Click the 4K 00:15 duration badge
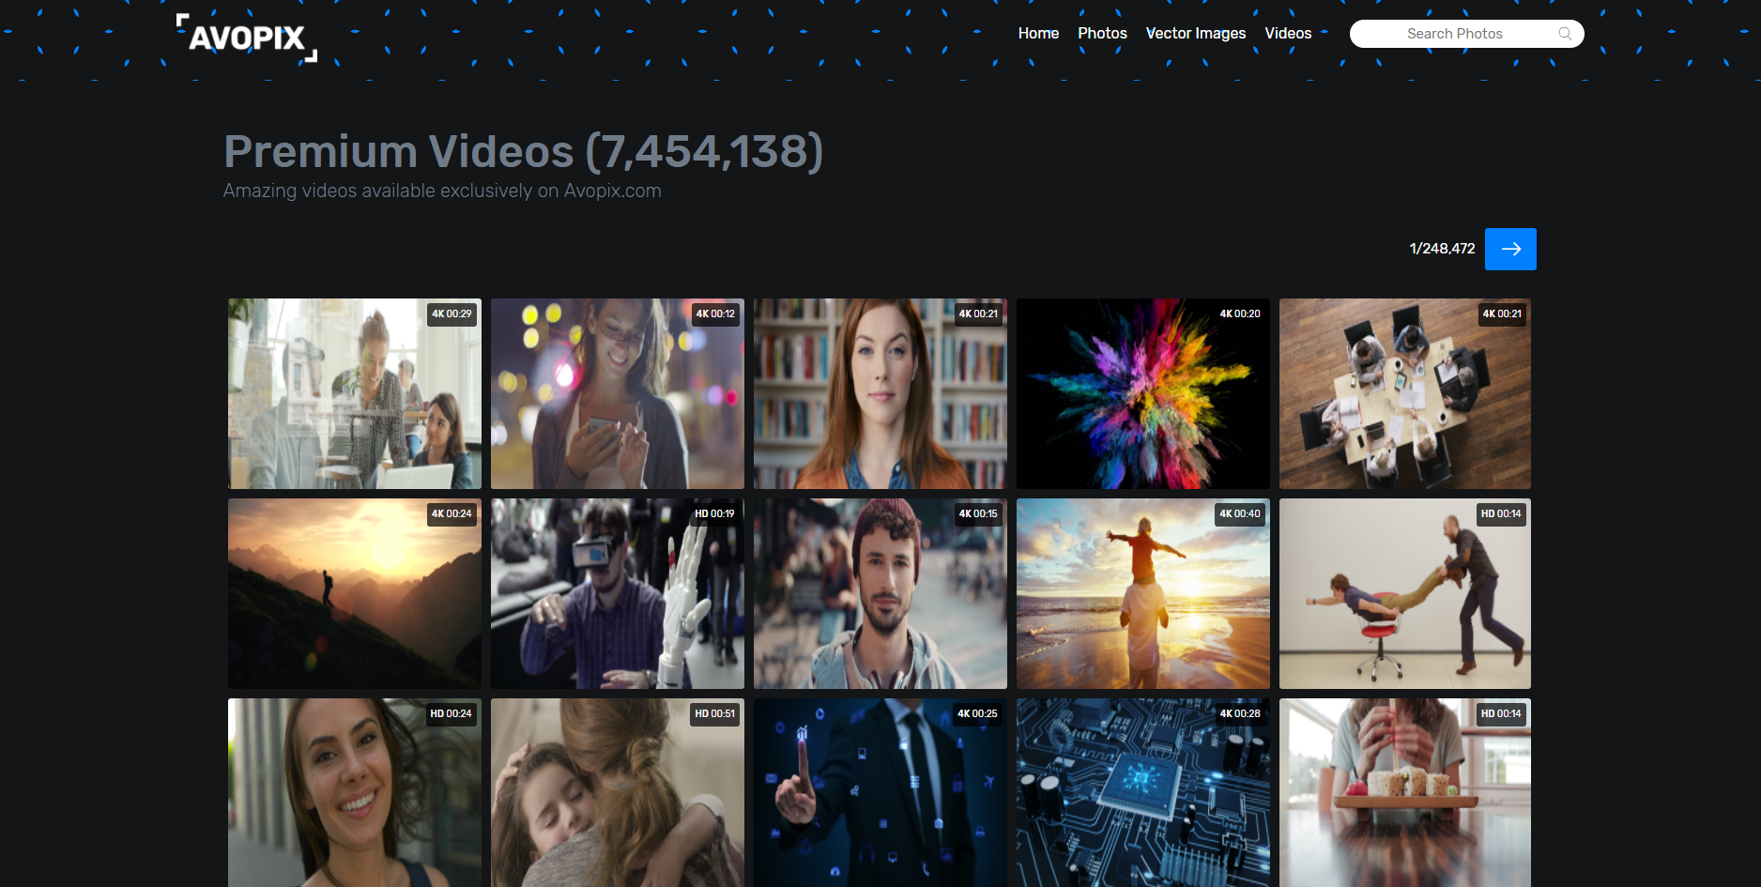Image resolution: width=1761 pixels, height=887 pixels. pos(977,514)
